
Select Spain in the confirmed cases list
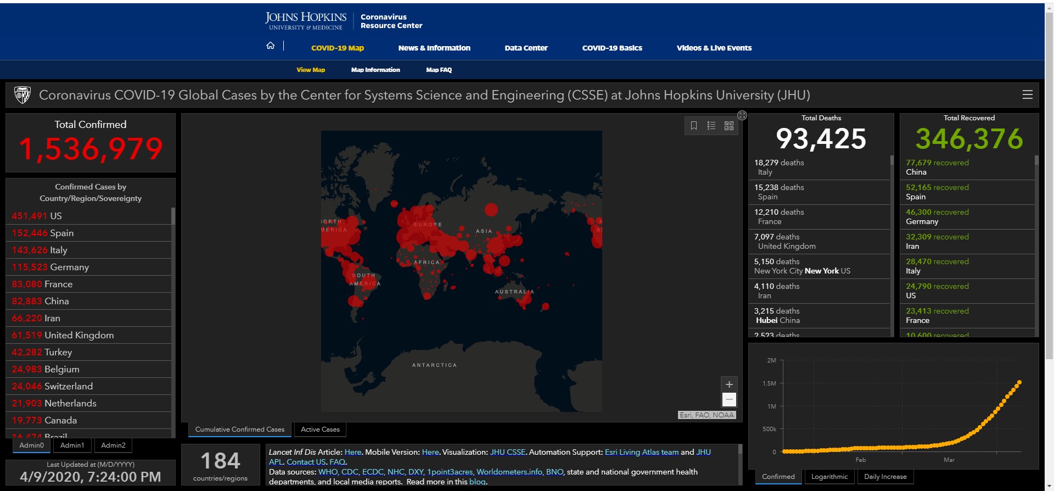pyautogui.click(x=61, y=233)
